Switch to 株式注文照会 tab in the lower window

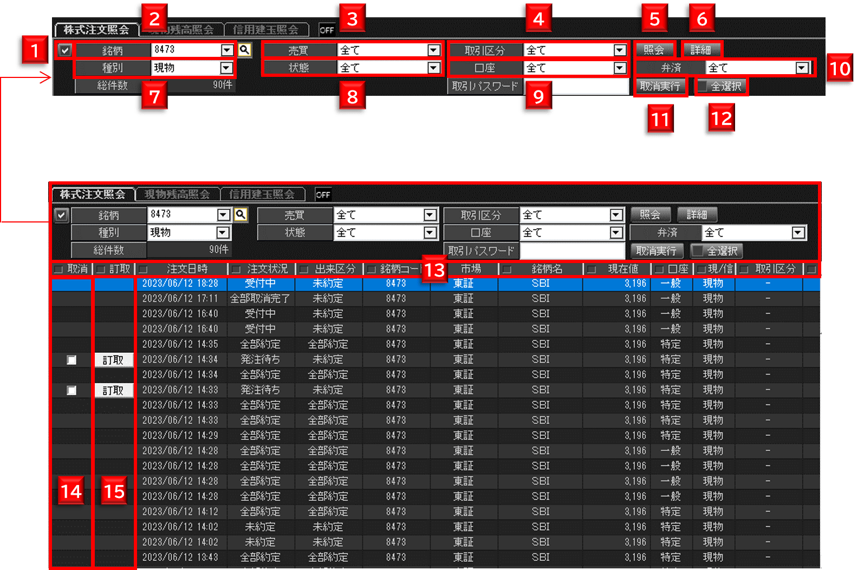point(93,194)
